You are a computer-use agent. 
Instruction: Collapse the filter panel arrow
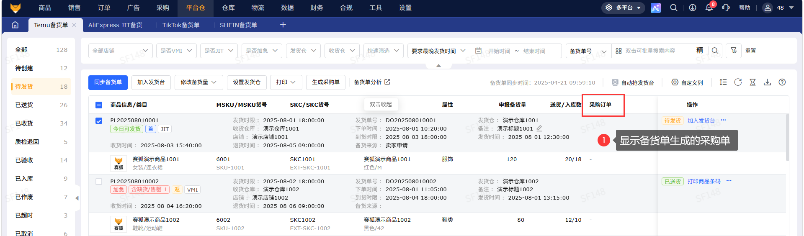pos(438,66)
